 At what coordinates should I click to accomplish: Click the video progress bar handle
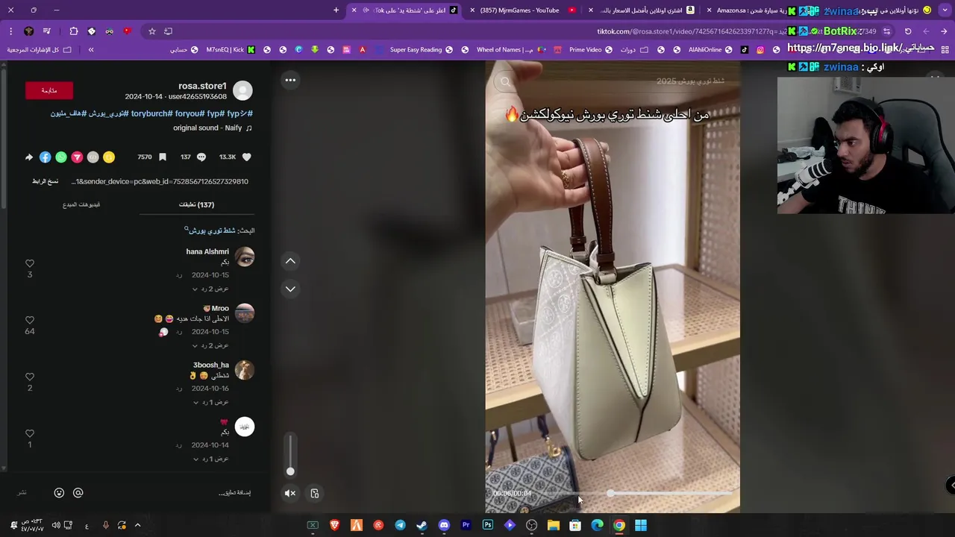coord(611,493)
